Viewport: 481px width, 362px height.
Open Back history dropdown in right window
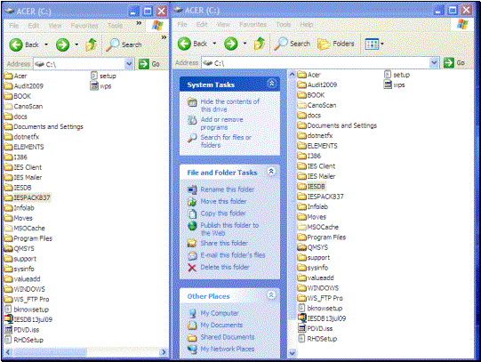click(214, 44)
